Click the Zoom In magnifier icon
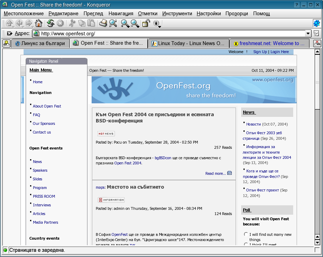323x257 pixels. [125, 23]
